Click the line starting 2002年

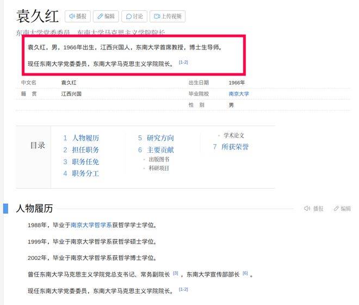pos(92,258)
